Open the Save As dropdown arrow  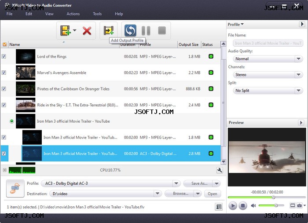(x=216, y=183)
